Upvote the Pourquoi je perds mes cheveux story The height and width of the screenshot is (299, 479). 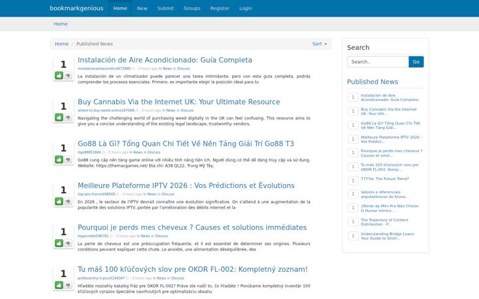click(x=59, y=243)
